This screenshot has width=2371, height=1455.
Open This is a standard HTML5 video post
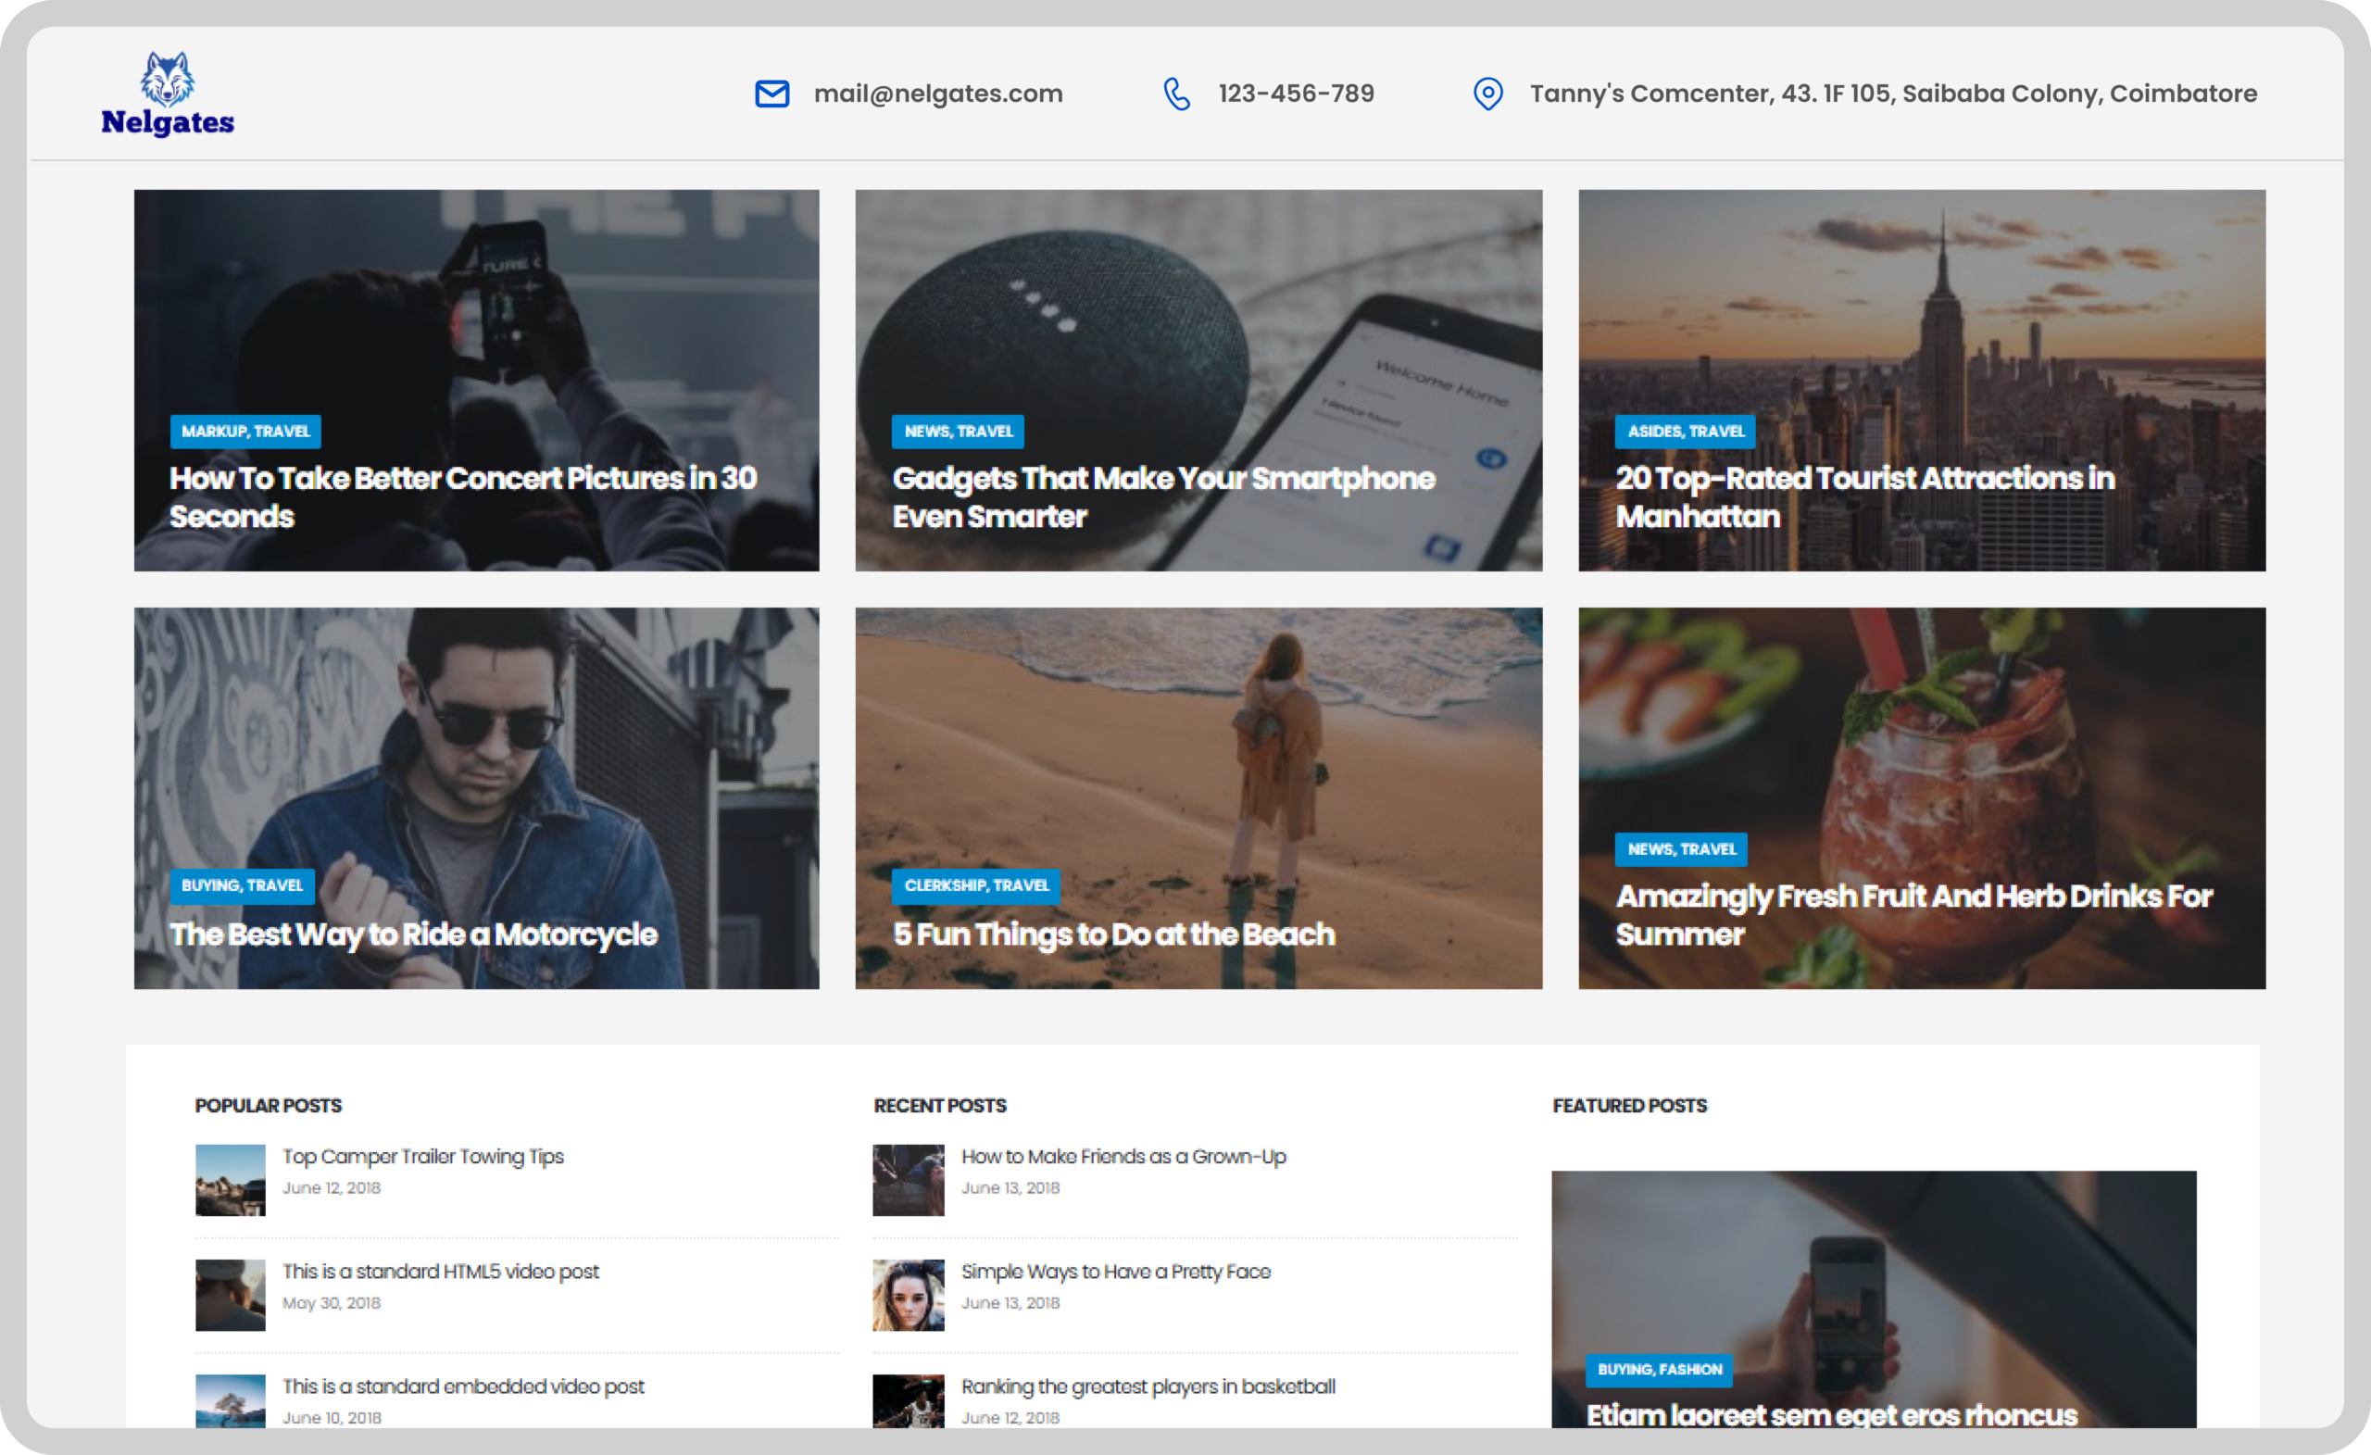440,1272
